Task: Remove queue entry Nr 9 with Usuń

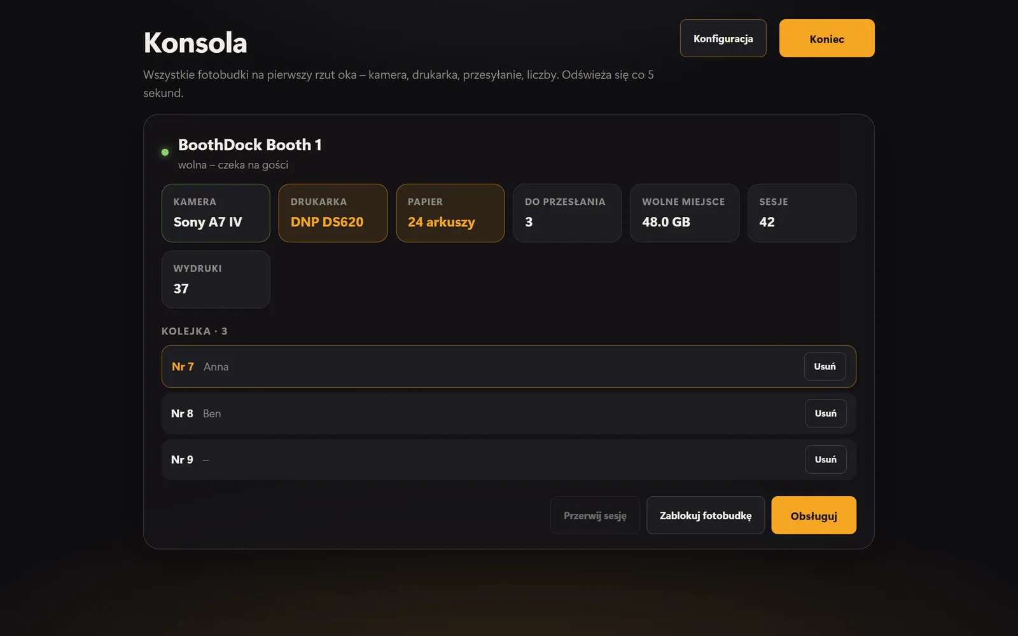Action: click(825, 459)
